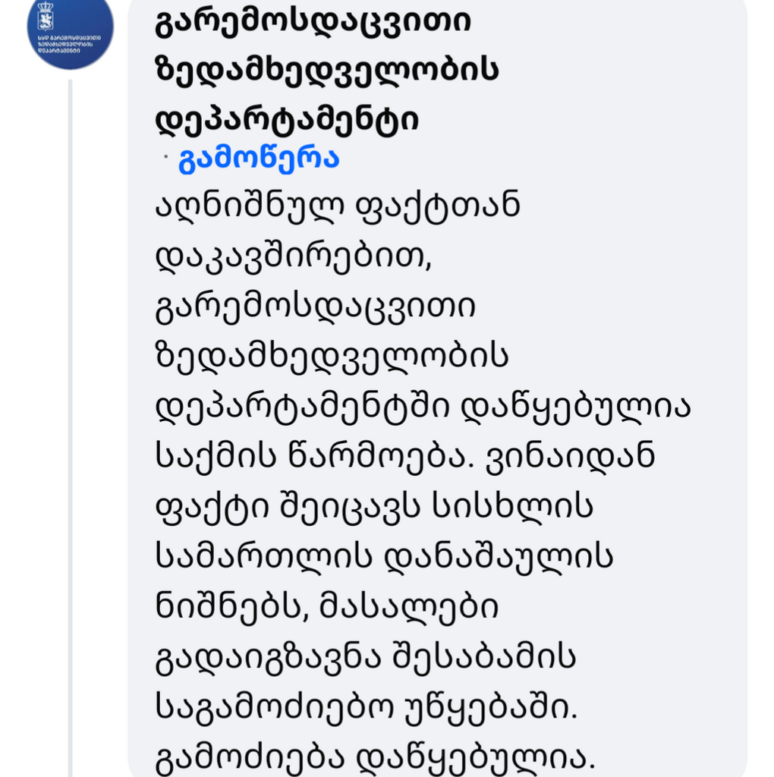Viewport: 774px width, 777px height.
Task: Select bold author name word დეპარტამენტი
Action: tap(287, 121)
